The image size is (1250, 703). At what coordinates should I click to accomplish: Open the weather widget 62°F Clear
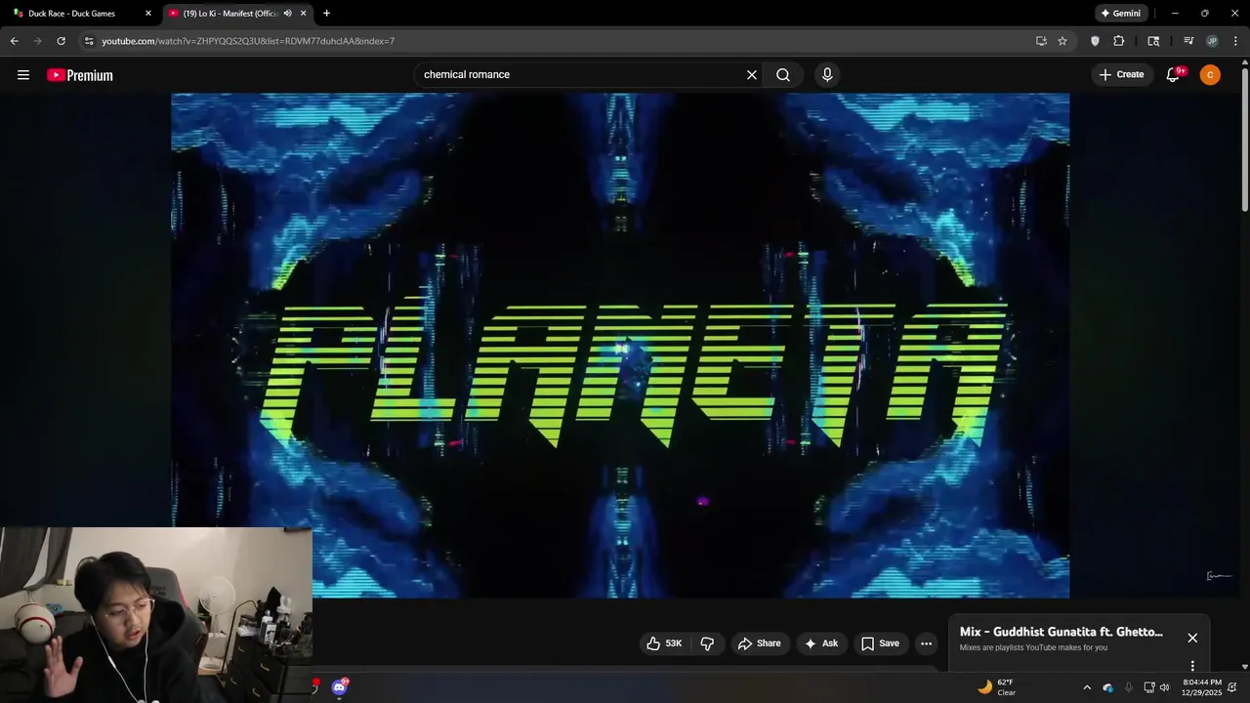[x=997, y=687]
